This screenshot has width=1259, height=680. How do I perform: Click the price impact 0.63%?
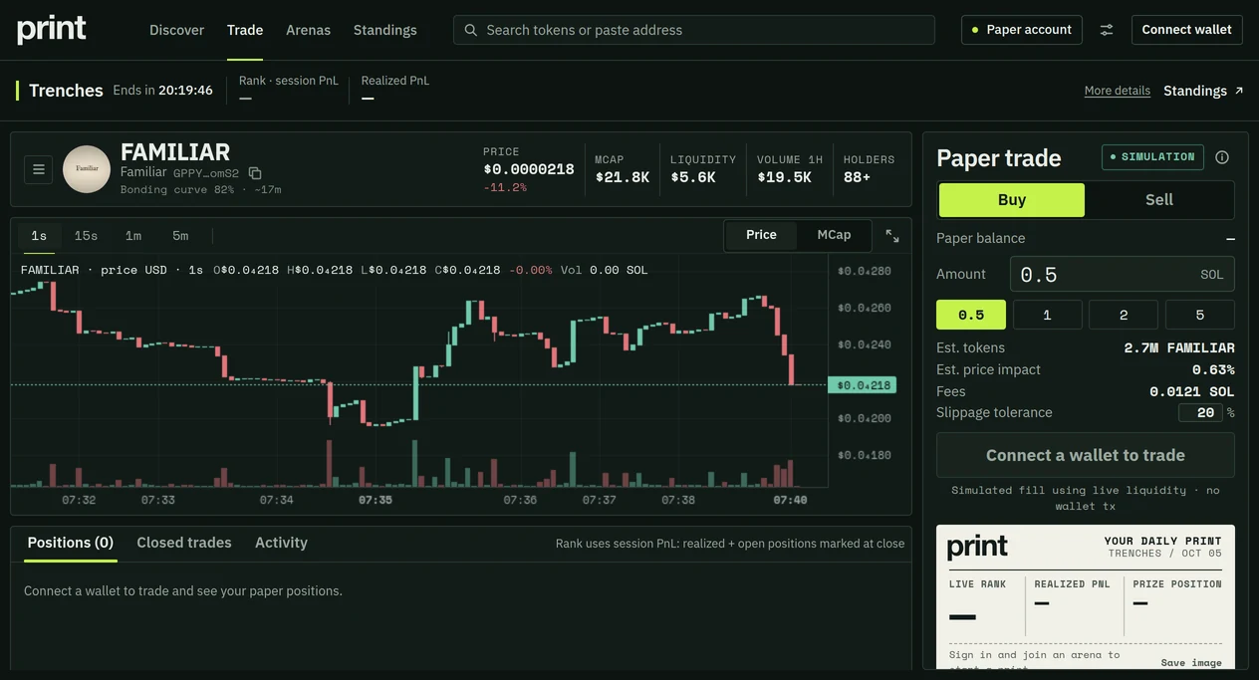[1213, 370]
